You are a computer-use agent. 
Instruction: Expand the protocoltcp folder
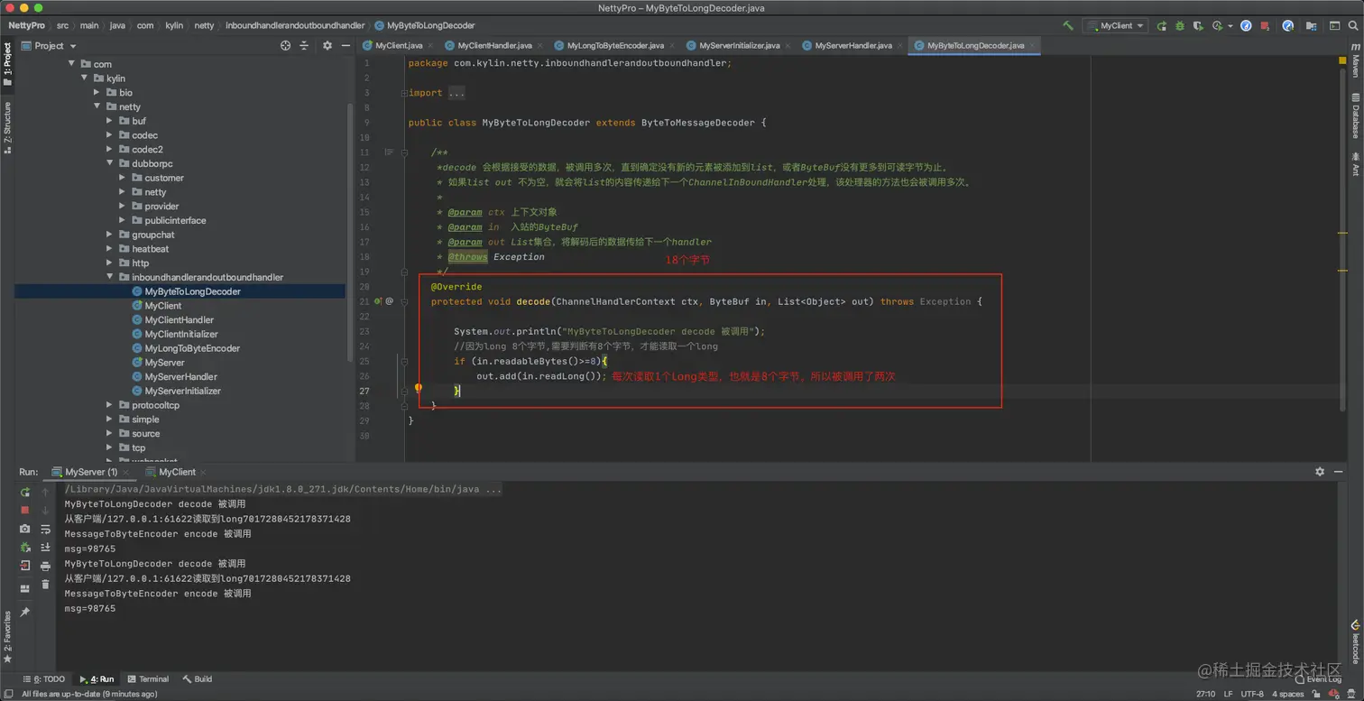pyautogui.click(x=110, y=405)
